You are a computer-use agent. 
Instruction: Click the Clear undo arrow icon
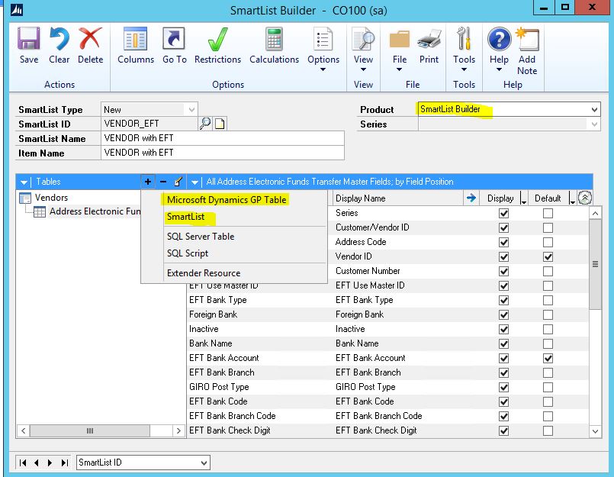59,39
